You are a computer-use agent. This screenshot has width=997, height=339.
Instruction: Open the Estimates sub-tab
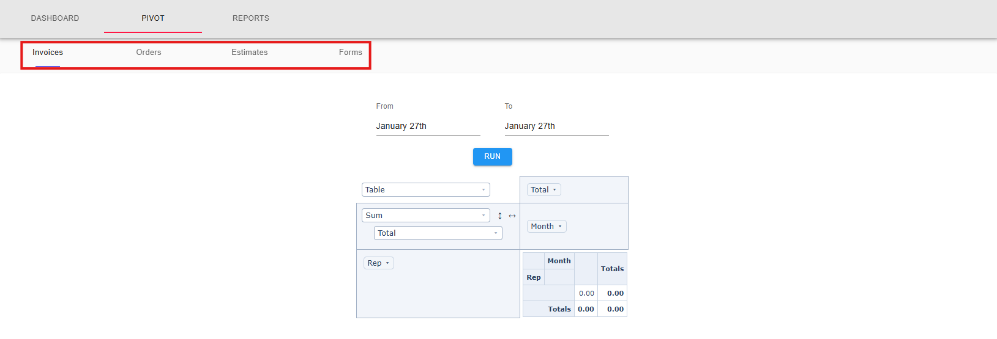pos(250,53)
